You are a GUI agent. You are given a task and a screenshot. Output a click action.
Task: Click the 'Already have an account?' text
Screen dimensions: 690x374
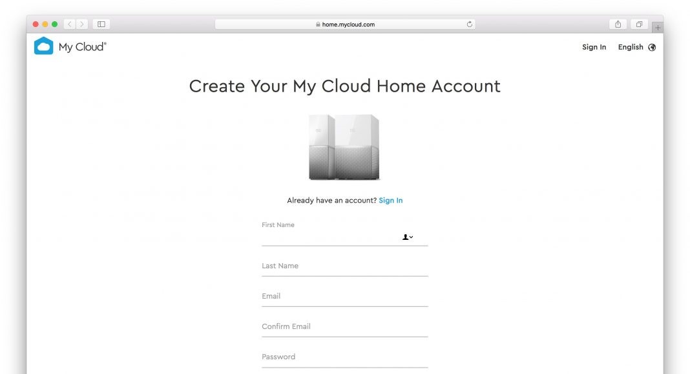point(332,200)
